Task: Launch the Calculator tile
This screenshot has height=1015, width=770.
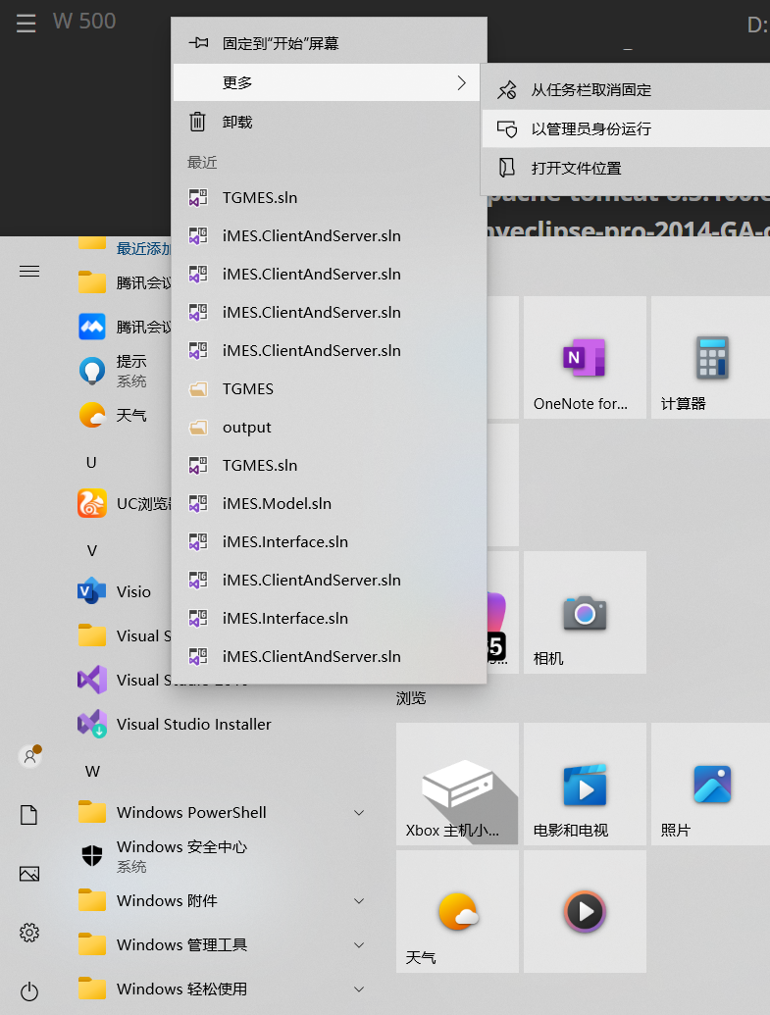Action: click(711, 358)
